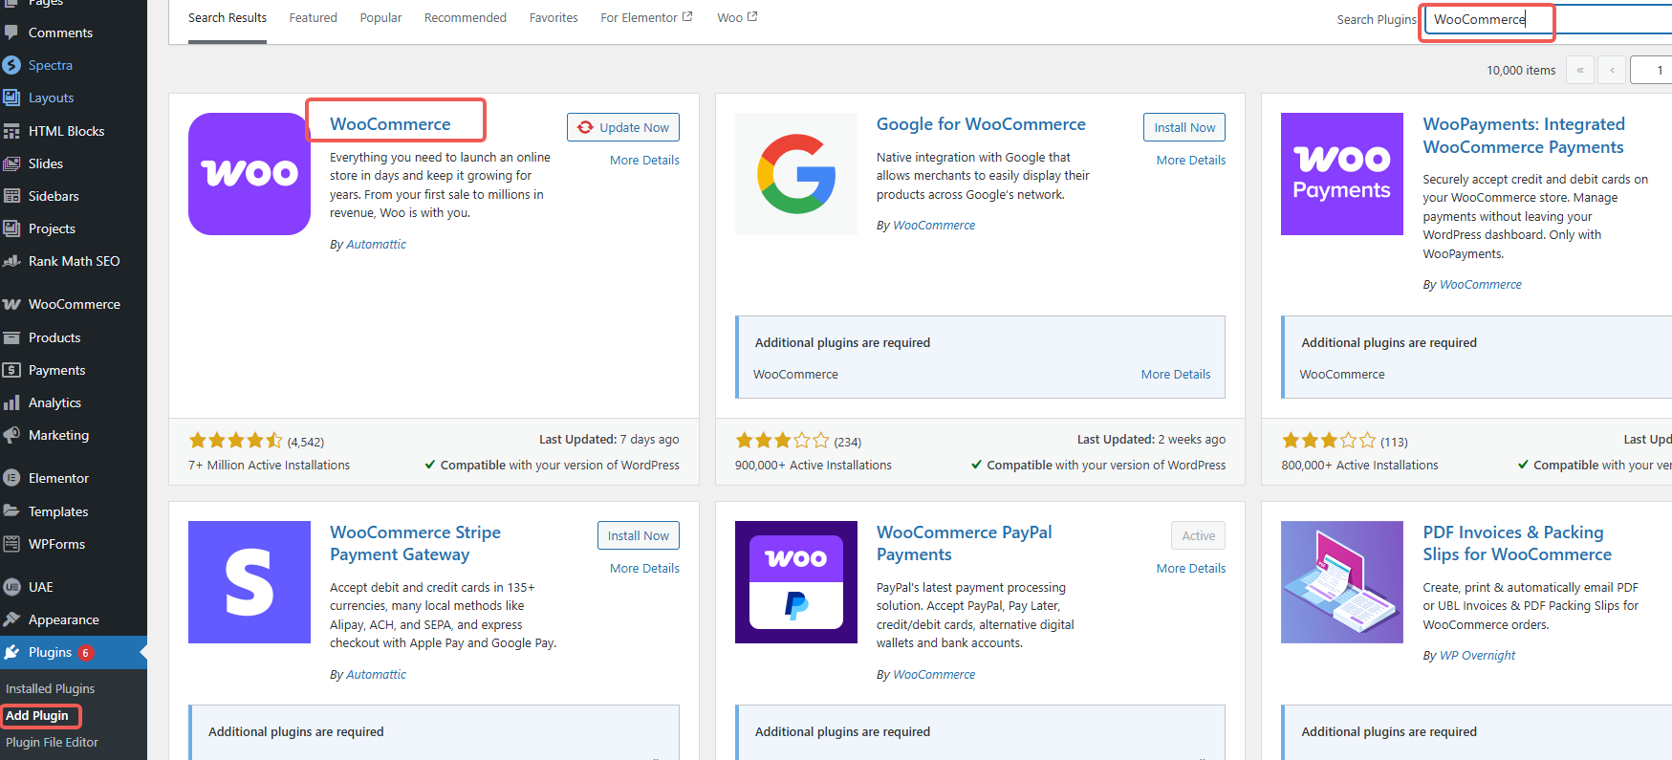Open More Details for WooCommerce PayPal Payments

pos(1191,568)
